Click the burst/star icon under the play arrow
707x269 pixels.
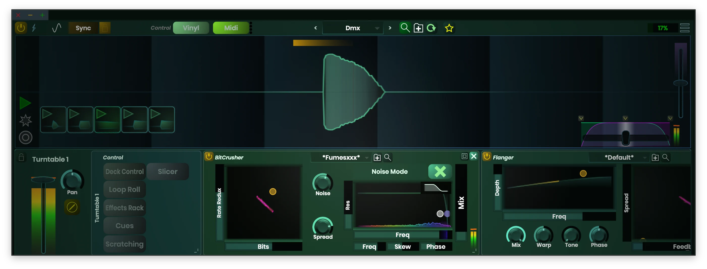click(25, 121)
